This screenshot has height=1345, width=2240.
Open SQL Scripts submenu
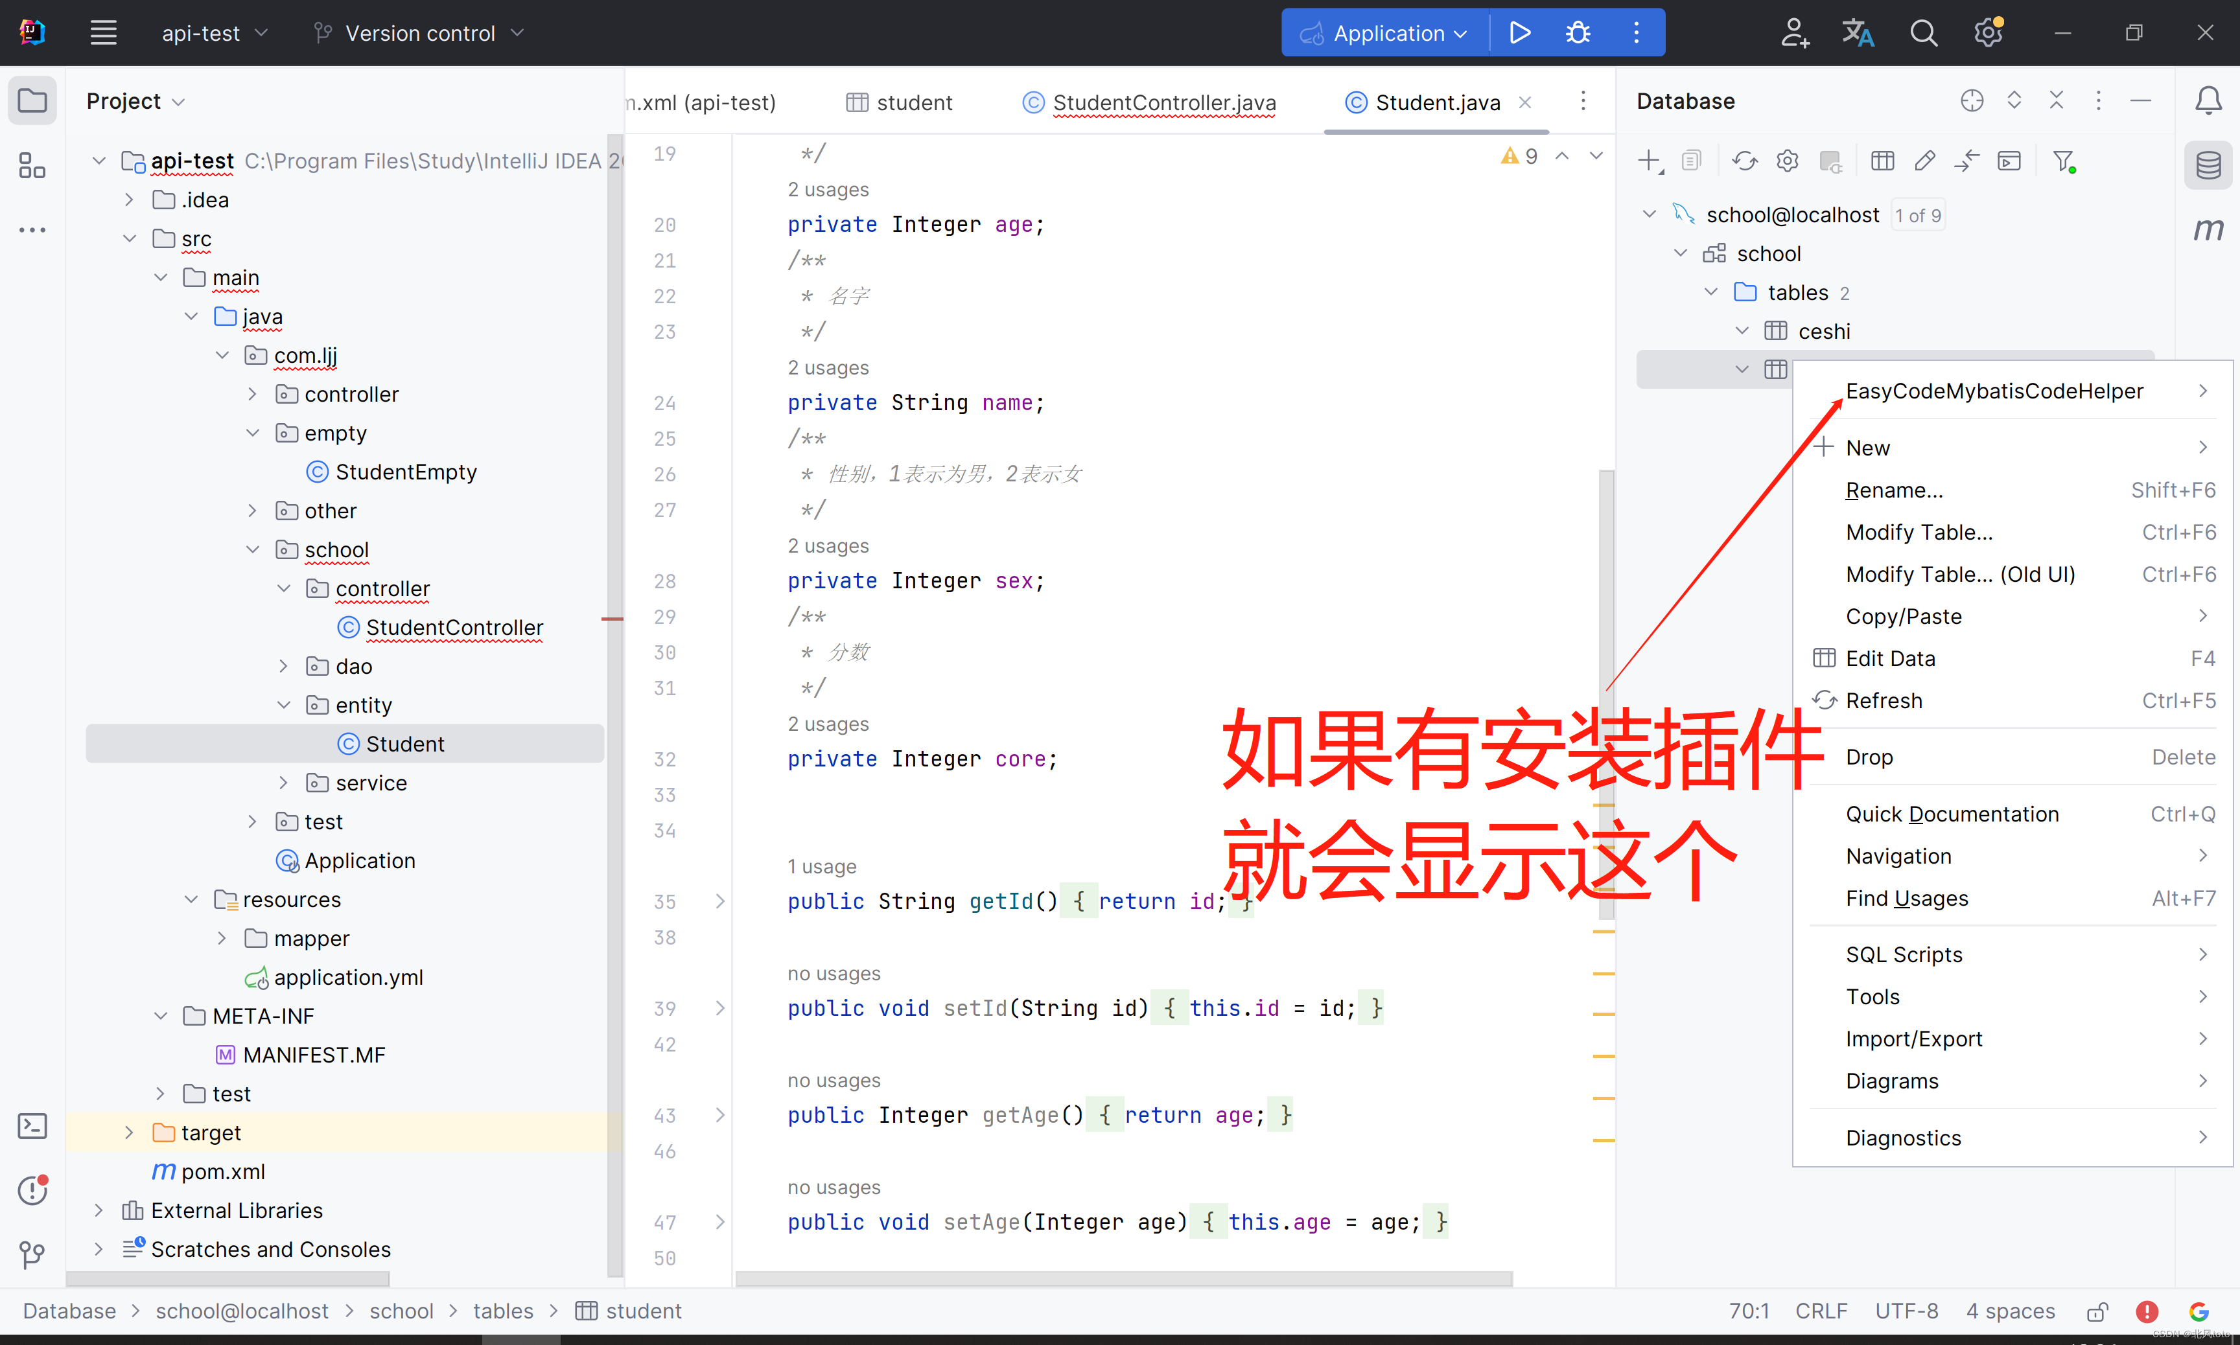tap(2013, 954)
